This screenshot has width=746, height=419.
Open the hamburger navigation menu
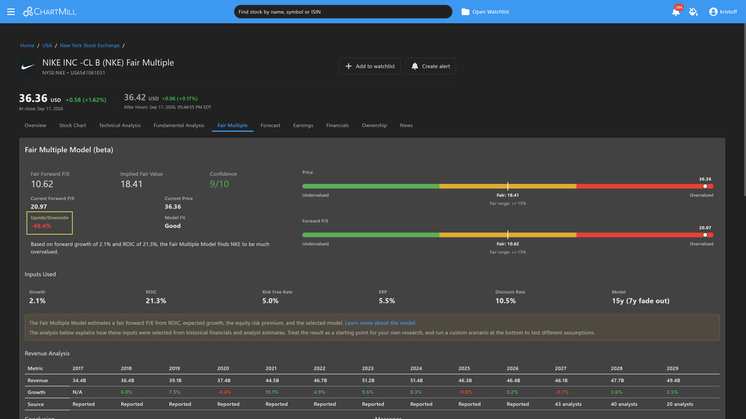[11, 12]
